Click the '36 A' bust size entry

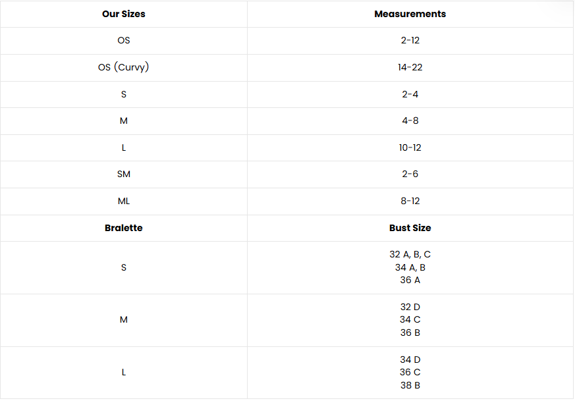click(x=410, y=280)
